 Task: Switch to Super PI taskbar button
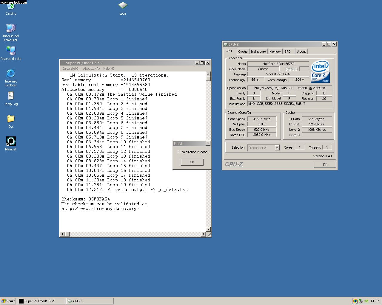tap(41, 301)
